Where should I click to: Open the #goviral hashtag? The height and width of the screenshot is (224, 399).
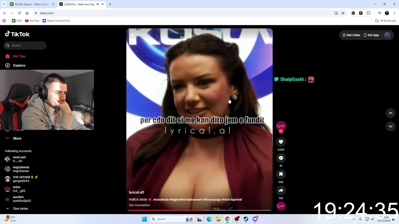click(x=236, y=200)
